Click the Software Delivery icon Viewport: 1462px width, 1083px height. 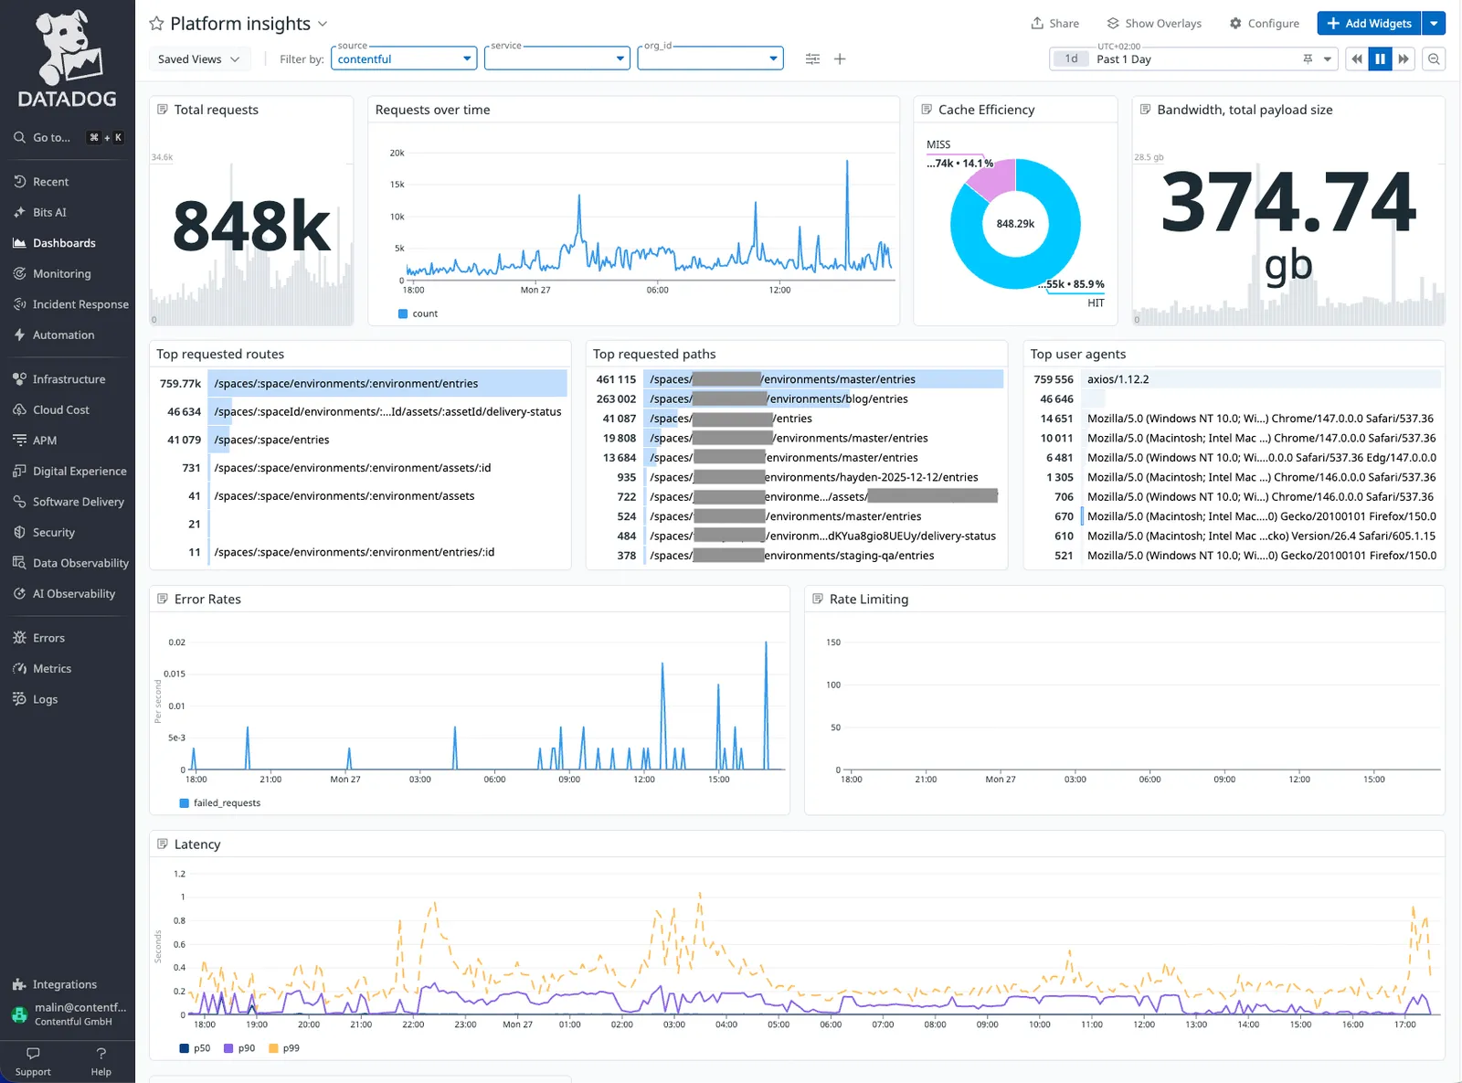pyautogui.click(x=19, y=502)
